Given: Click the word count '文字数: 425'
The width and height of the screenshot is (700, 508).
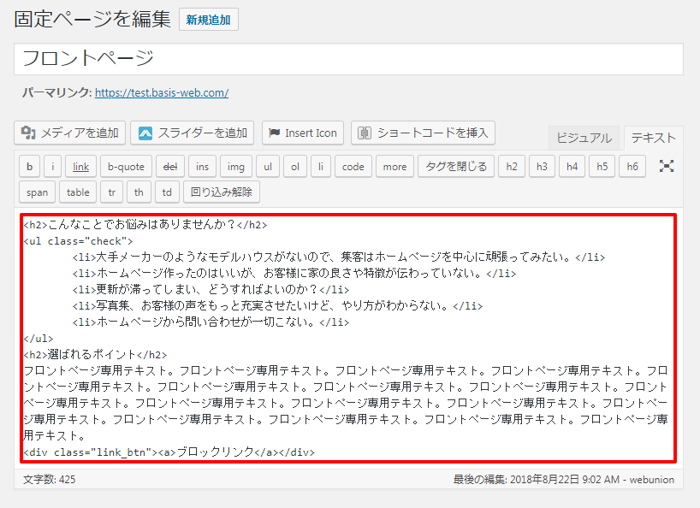Looking at the screenshot, I should [x=49, y=480].
